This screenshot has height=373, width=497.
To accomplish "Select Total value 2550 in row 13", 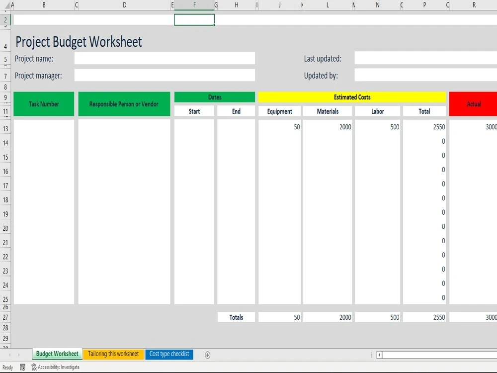I will tap(424, 127).
